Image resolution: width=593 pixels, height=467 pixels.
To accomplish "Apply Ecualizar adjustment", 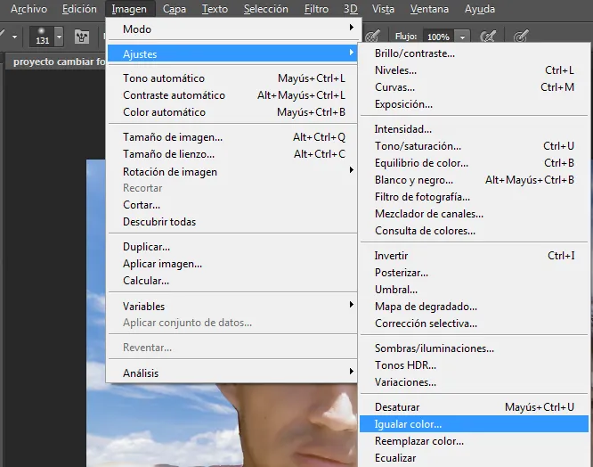I will (475, 458).
